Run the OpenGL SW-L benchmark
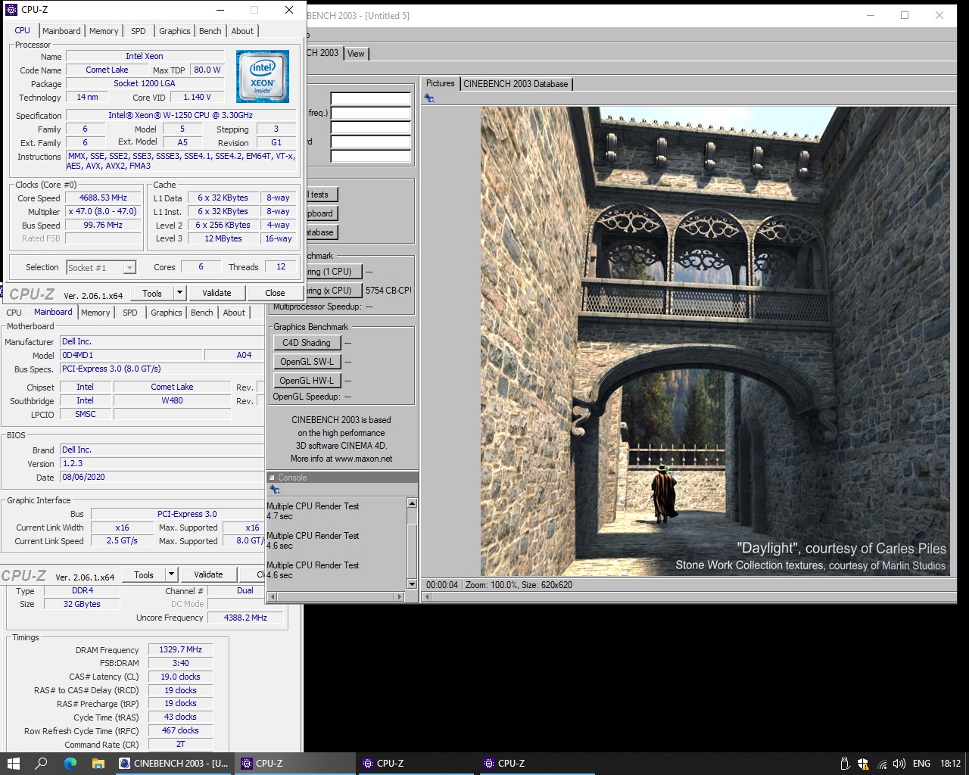The height and width of the screenshot is (775, 969). click(x=307, y=362)
